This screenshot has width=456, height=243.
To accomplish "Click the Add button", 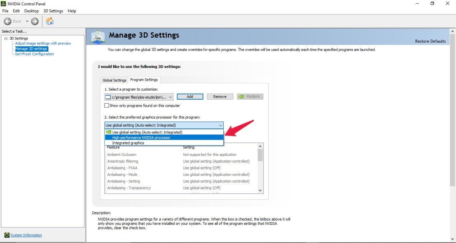I will [x=190, y=97].
